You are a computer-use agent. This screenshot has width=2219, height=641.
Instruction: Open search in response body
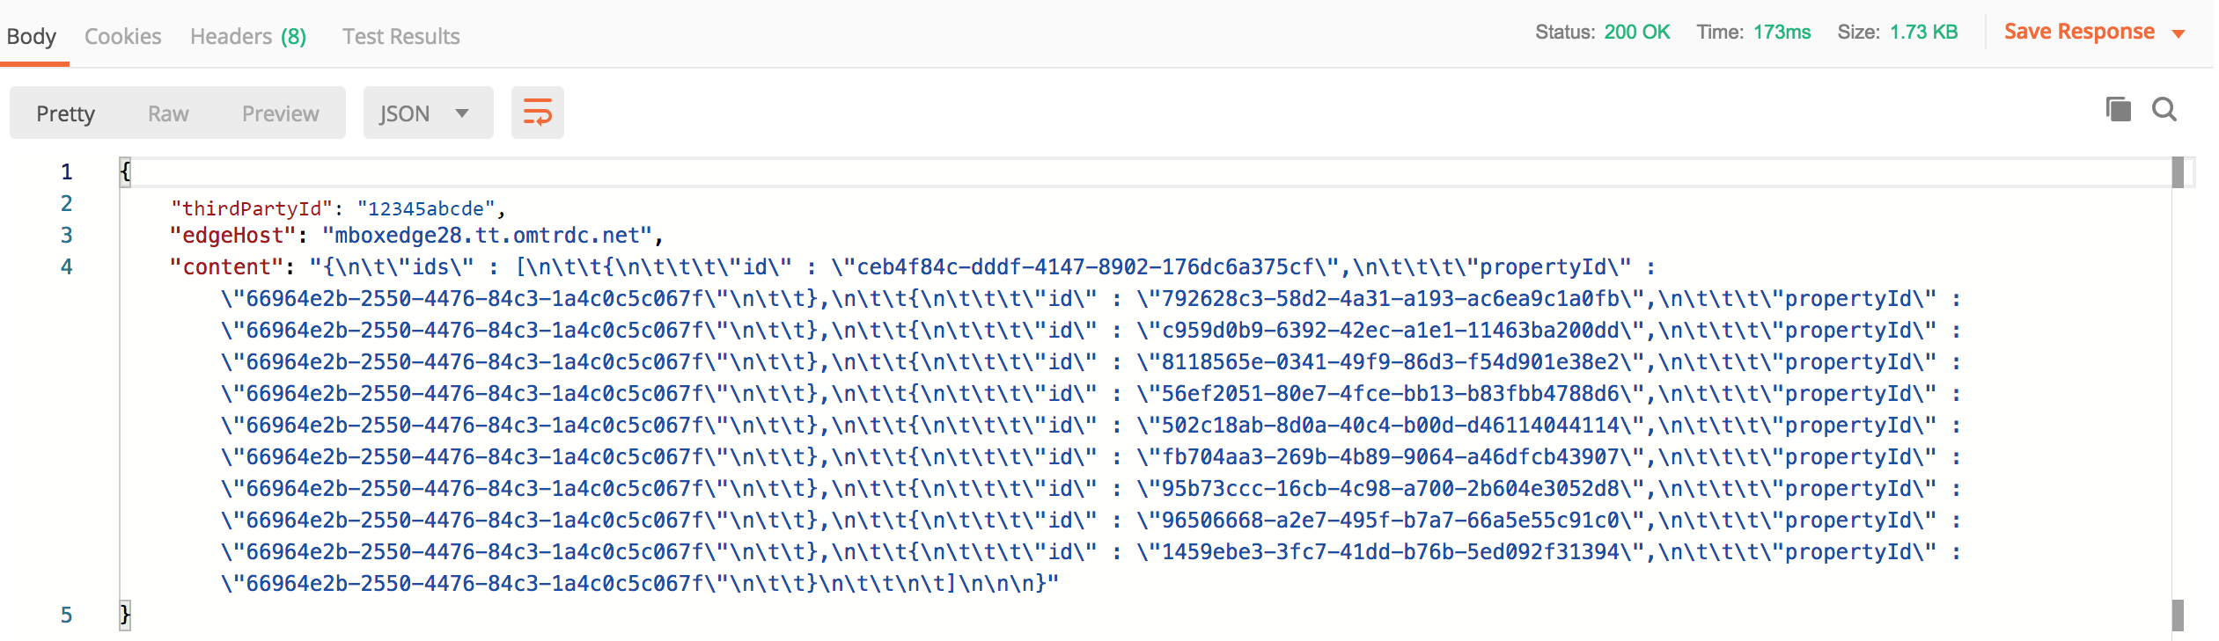click(2164, 110)
